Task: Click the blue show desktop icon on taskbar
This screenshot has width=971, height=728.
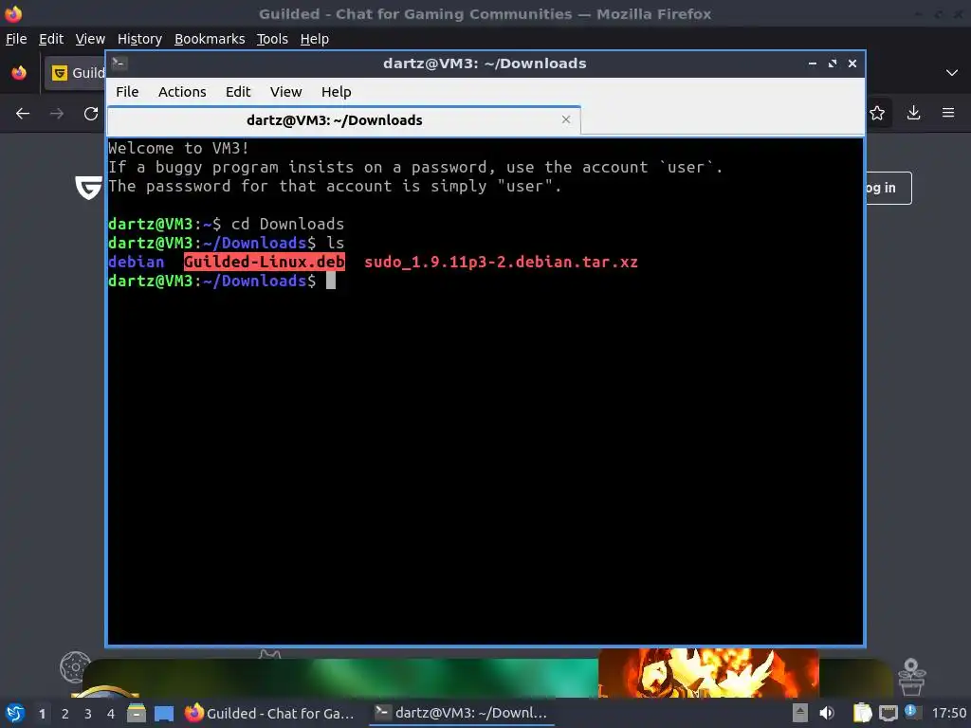Action: 163,714
